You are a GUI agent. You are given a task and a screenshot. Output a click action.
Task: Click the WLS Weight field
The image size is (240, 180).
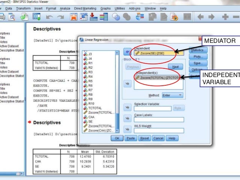[159, 131]
